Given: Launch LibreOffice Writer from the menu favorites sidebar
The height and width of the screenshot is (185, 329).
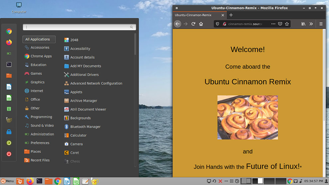Looking at the screenshot, I should point(9,86).
